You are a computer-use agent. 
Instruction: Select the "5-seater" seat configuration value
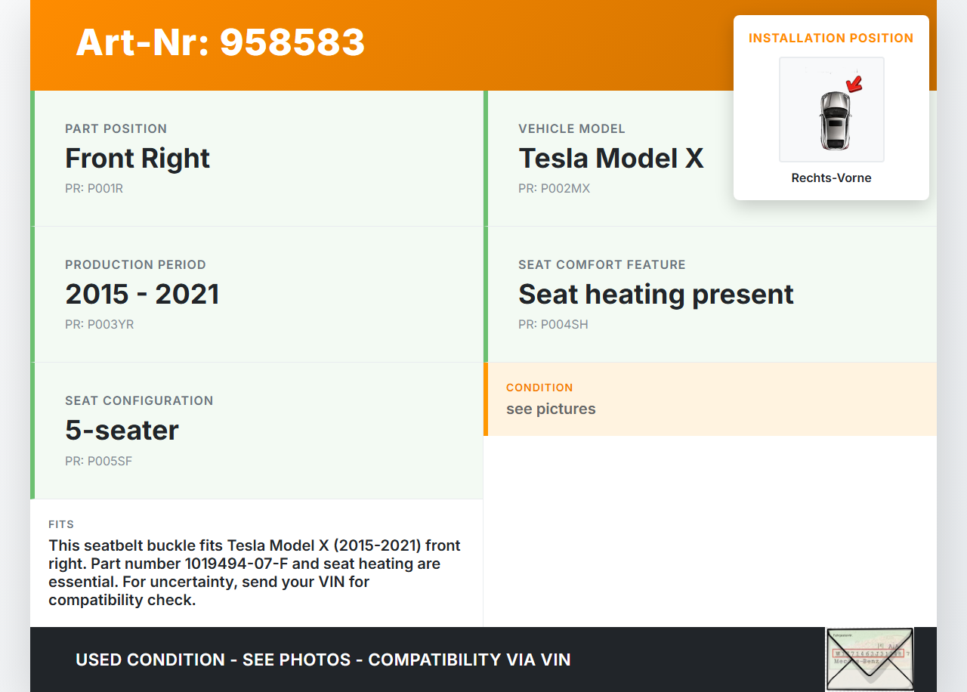click(x=122, y=431)
